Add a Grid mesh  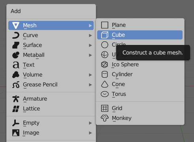pos(140,108)
